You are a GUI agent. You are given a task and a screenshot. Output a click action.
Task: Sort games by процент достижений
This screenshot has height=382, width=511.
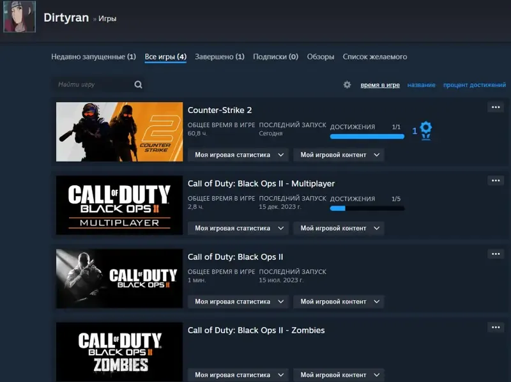(475, 85)
